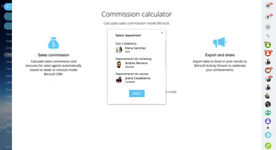
Task: Click the green phone call button
Action: pyautogui.click(x=268, y=146)
